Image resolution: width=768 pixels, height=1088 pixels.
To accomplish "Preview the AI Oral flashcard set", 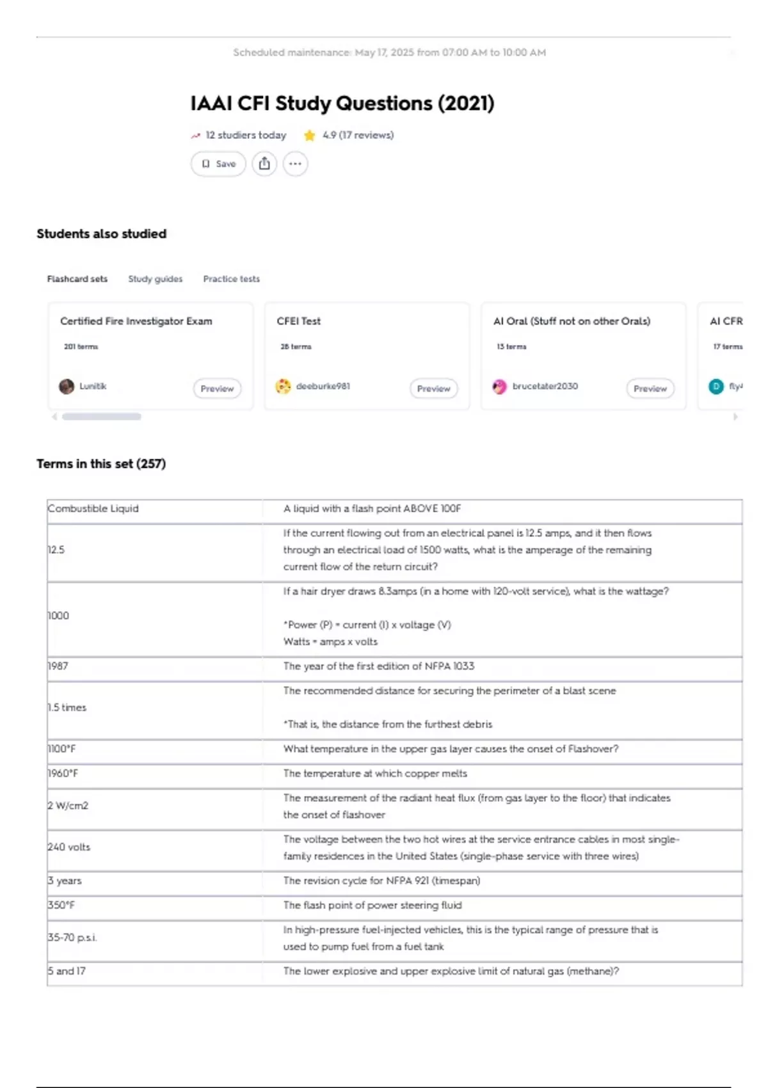I will click(650, 388).
